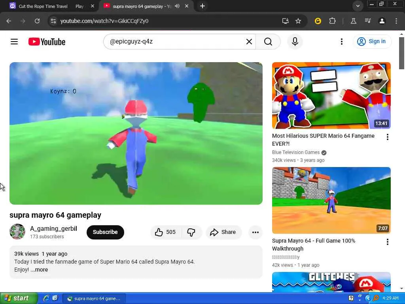Screen dimensions: 405x304
Task: Search with voice microphone button
Action: pos(295,42)
